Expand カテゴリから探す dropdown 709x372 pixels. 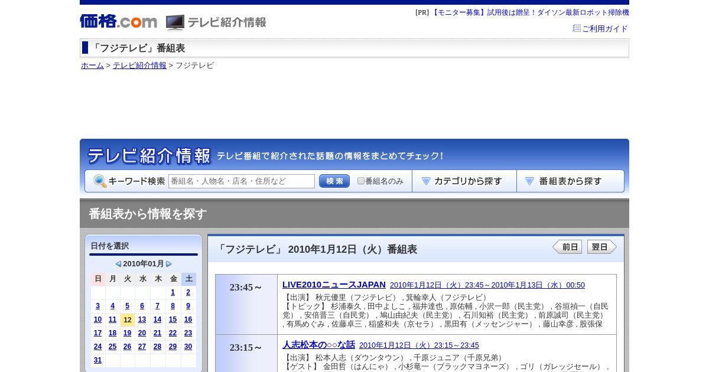[x=464, y=181]
